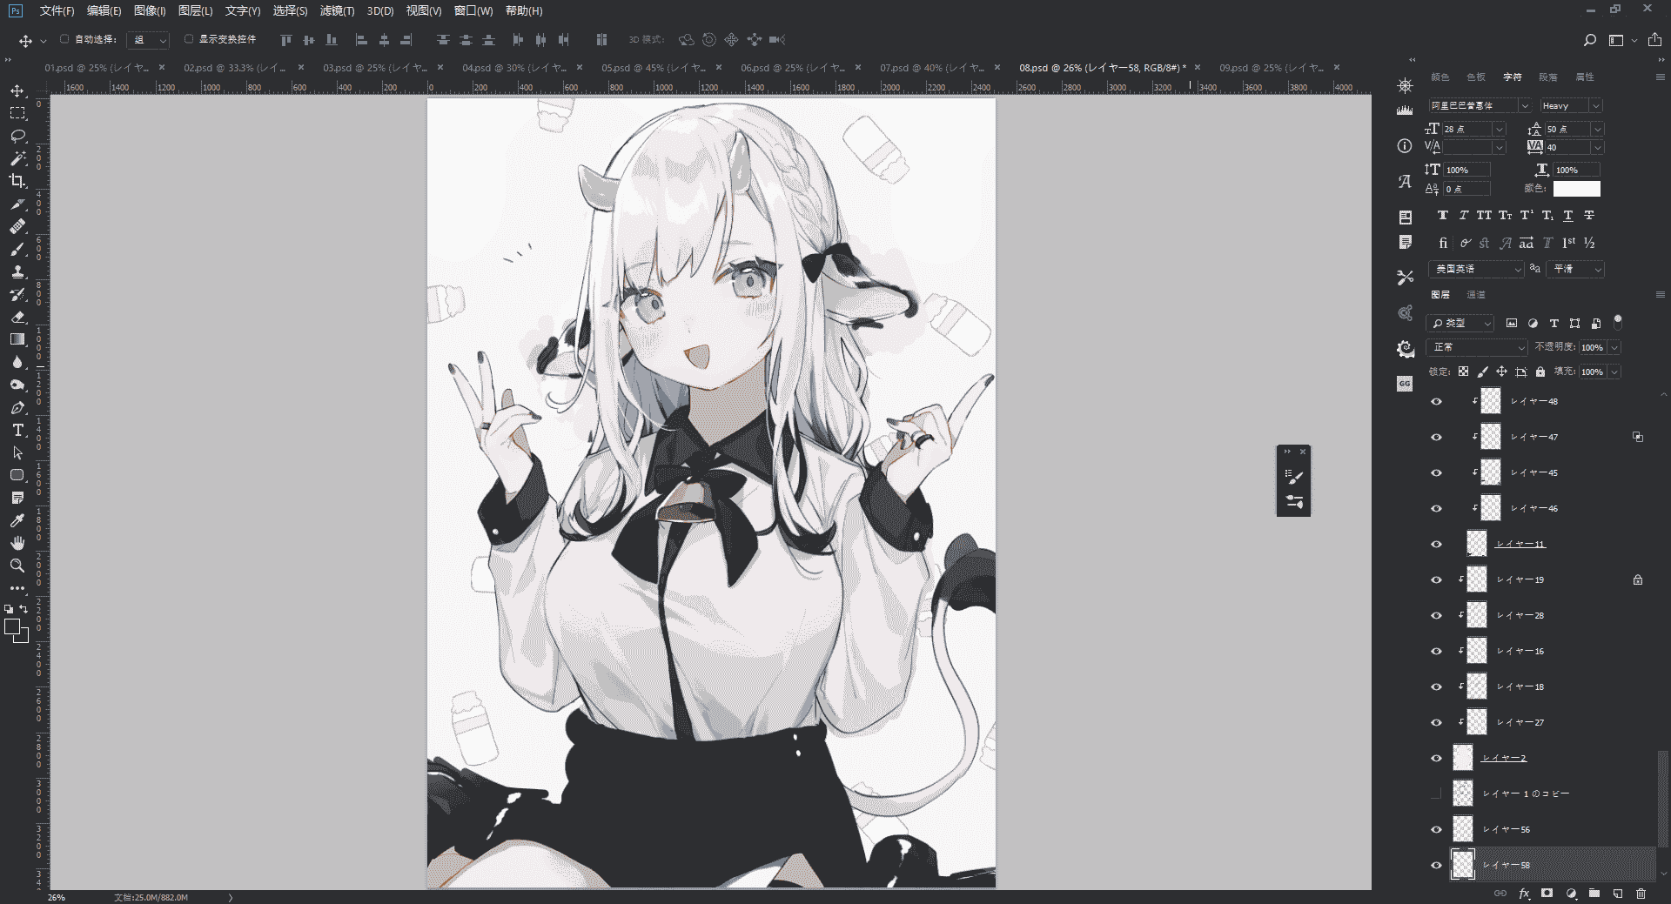The width and height of the screenshot is (1671, 904).
Task: Select the Move tool in toolbar
Action: [x=17, y=91]
